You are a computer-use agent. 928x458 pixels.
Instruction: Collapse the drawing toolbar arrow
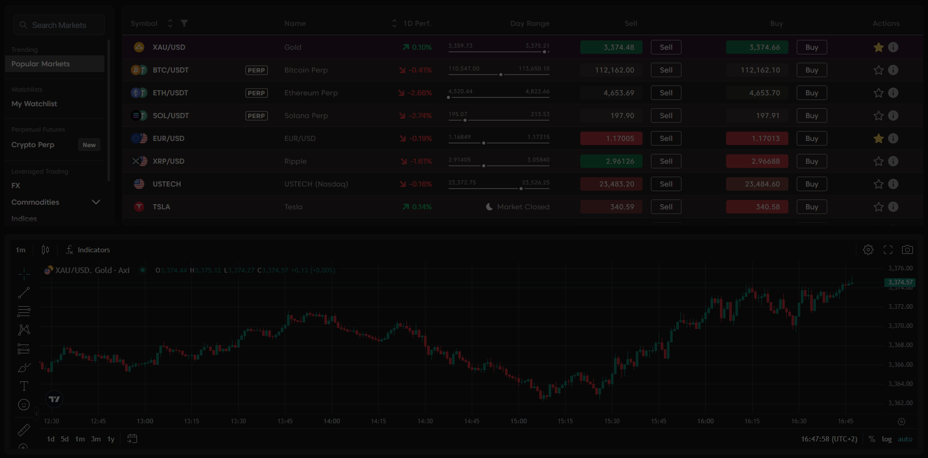36,413
